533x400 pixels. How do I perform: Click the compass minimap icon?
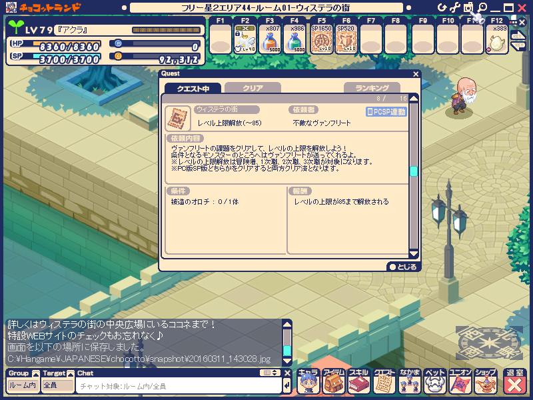(x=489, y=343)
